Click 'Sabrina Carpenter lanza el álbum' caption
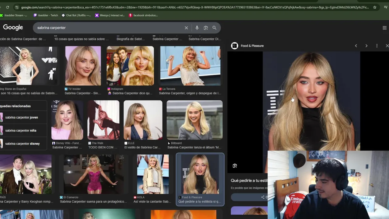Viewport: 389px width, 219px height. pyautogui.click(x=194, y=148)
